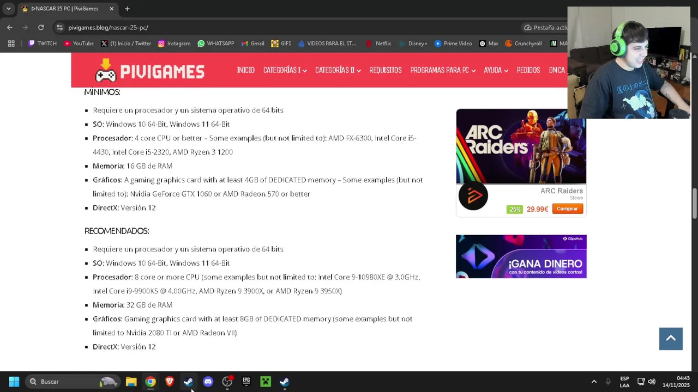The height and width of the screenshot is (392, 698).
Task: Open the browser apps grid in bookmarks bar
Action: coord(11,44)
